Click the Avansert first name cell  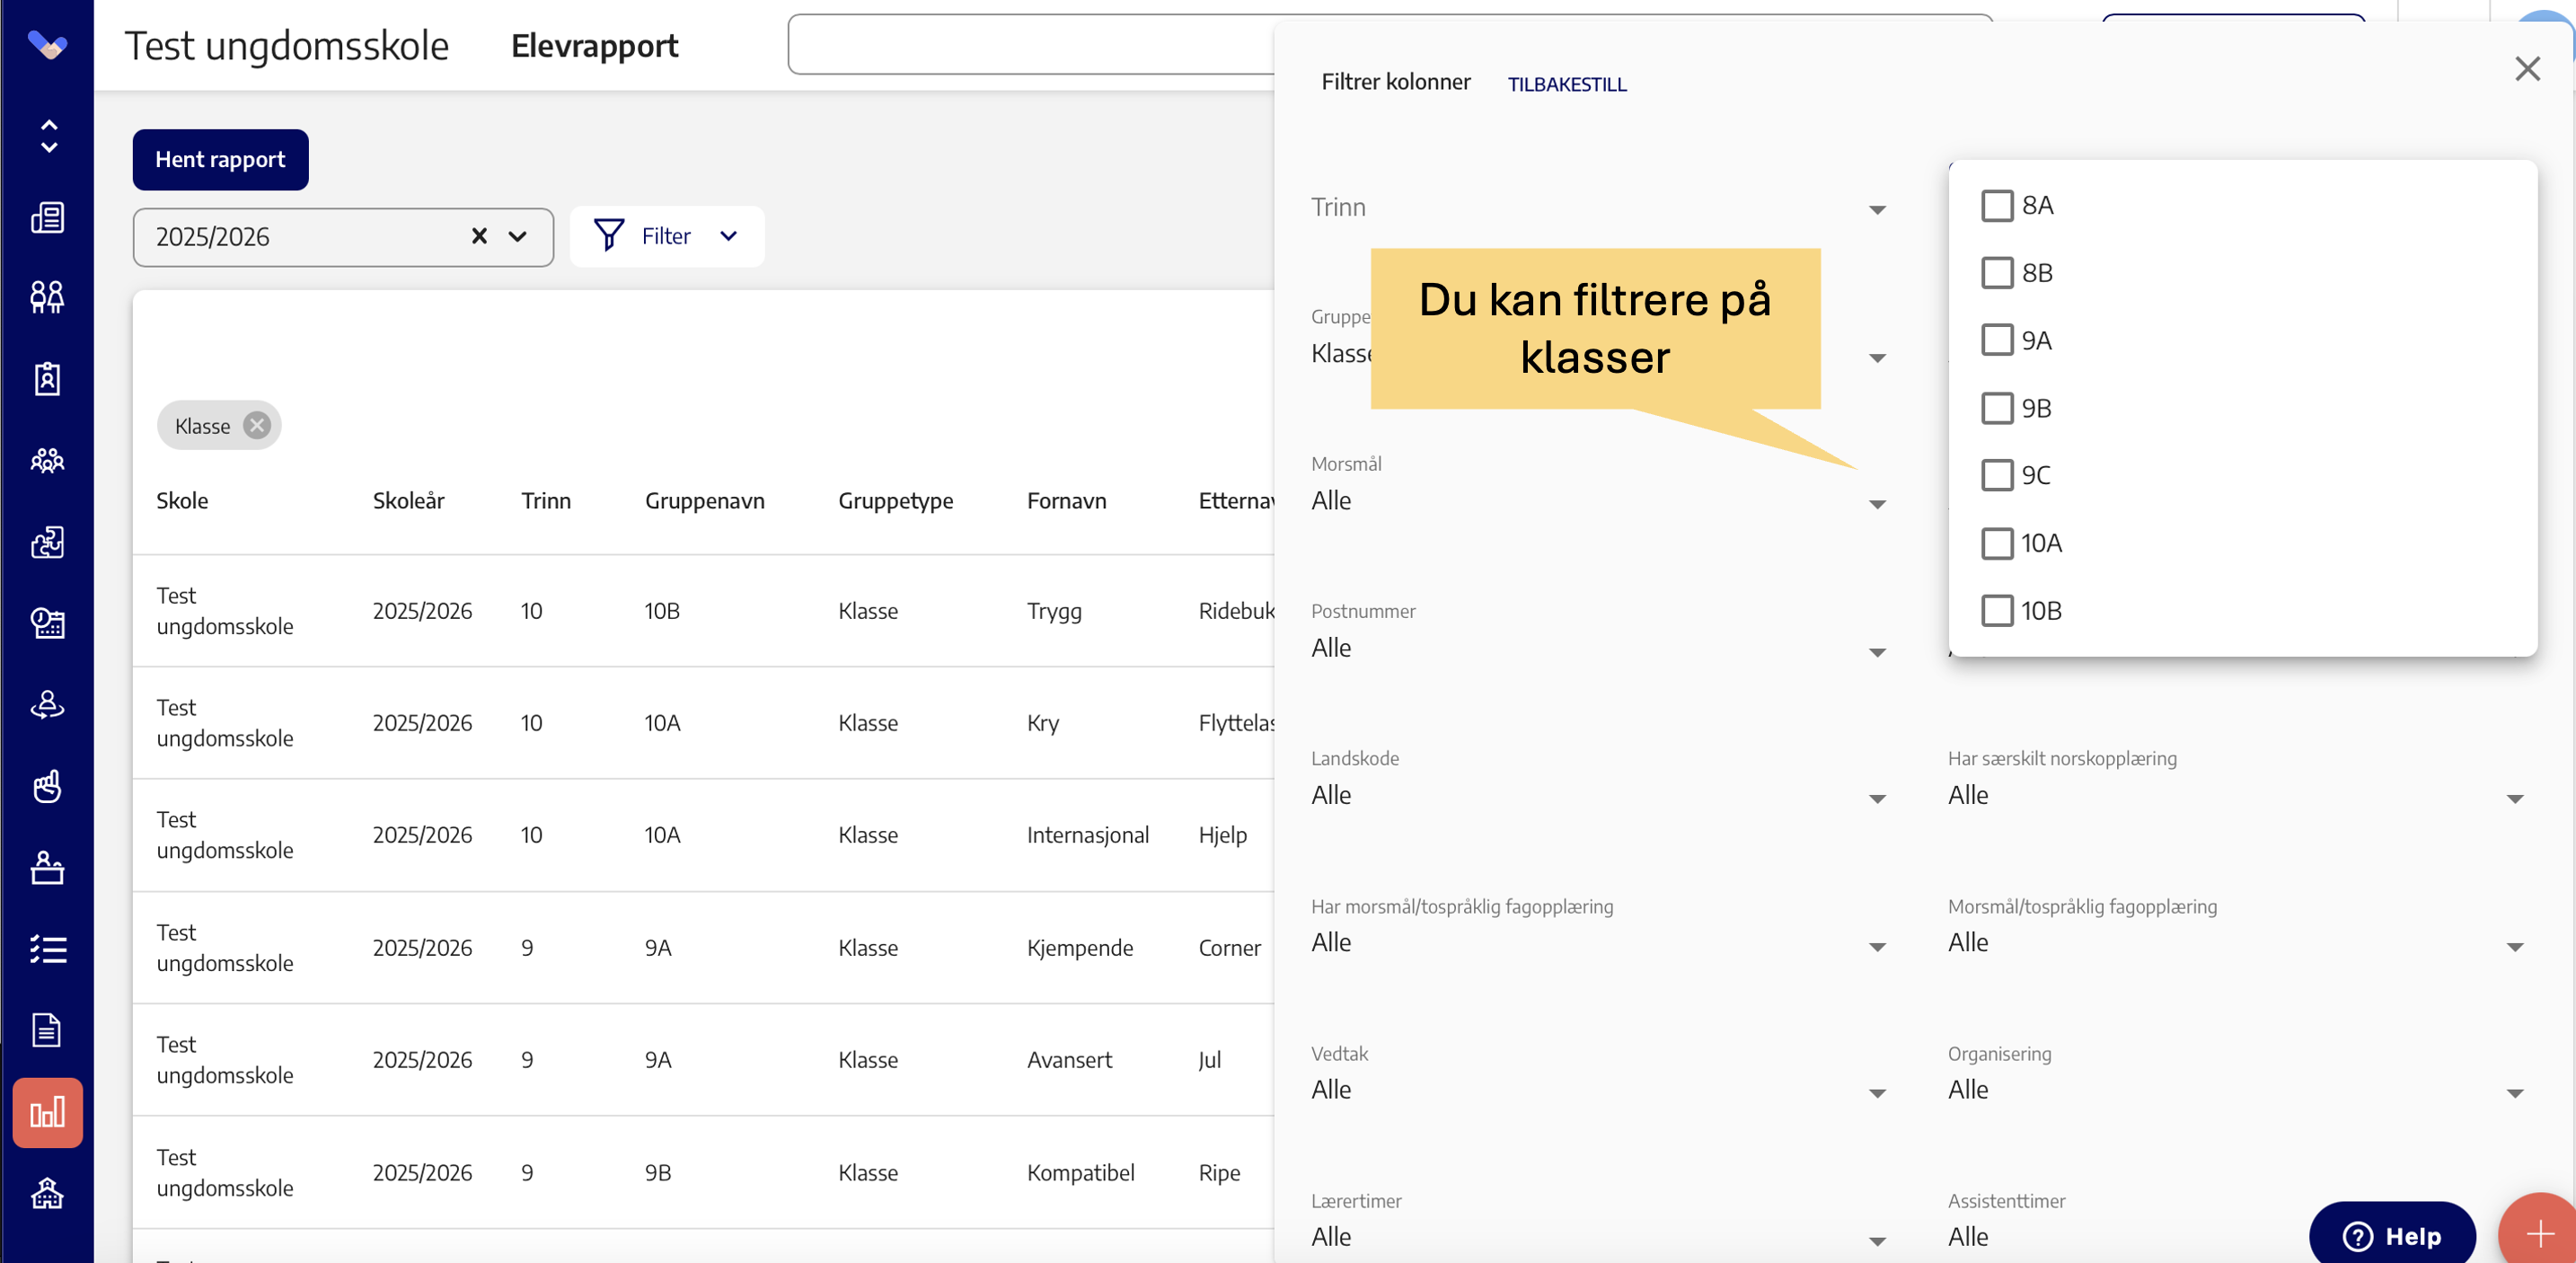tap(1068, 1060)
